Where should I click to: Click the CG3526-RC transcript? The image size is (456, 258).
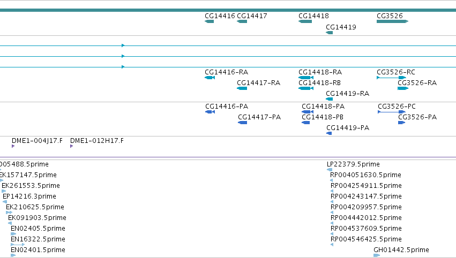click(391, 78)
